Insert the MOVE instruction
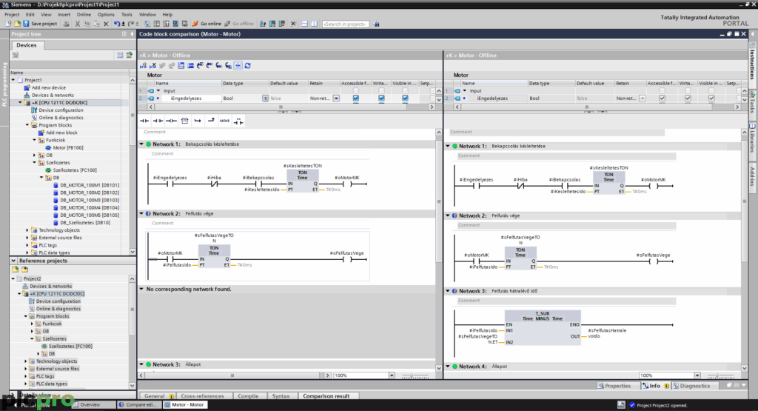Screen dimensions: 758x411 coord(225,121)
